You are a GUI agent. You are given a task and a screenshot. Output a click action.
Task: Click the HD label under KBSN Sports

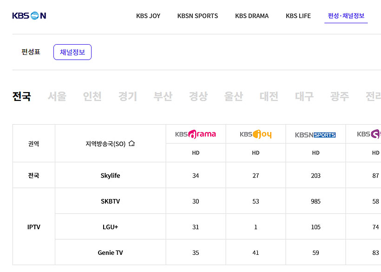pos(315,153)
